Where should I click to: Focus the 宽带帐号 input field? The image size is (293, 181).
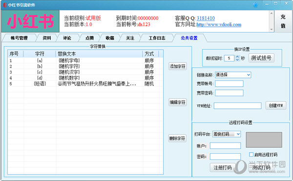click(230, 83)
